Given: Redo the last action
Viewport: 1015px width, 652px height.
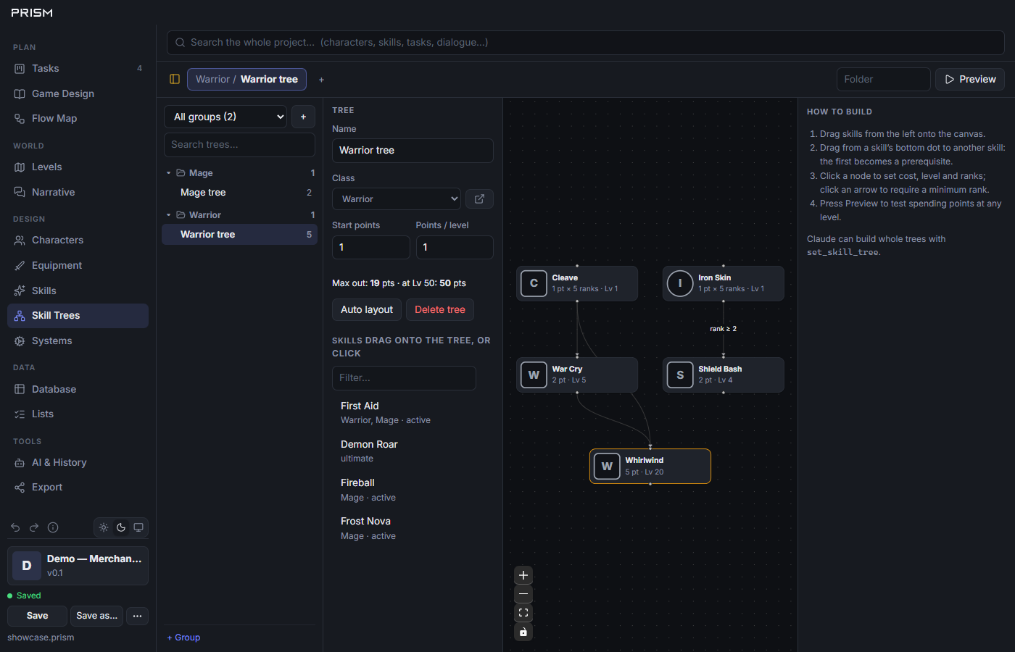Looking at the screenshot, I should [34, 527].
